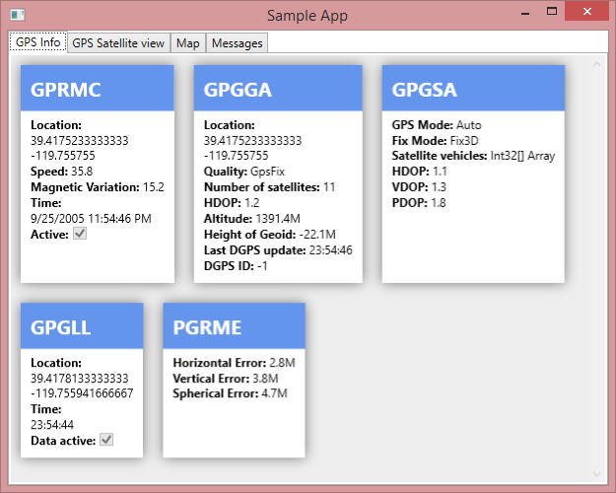The width and height of the screenshot is (616, 493).
Task: Click the 23:54:44 time in GPGLL
Action: coord(52,425)
